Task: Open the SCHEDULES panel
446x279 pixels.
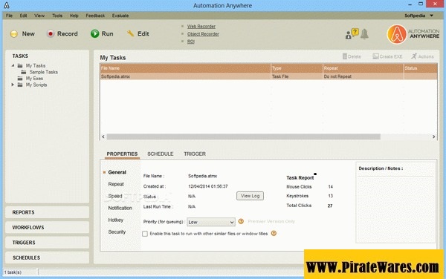Action: point(48,257)
